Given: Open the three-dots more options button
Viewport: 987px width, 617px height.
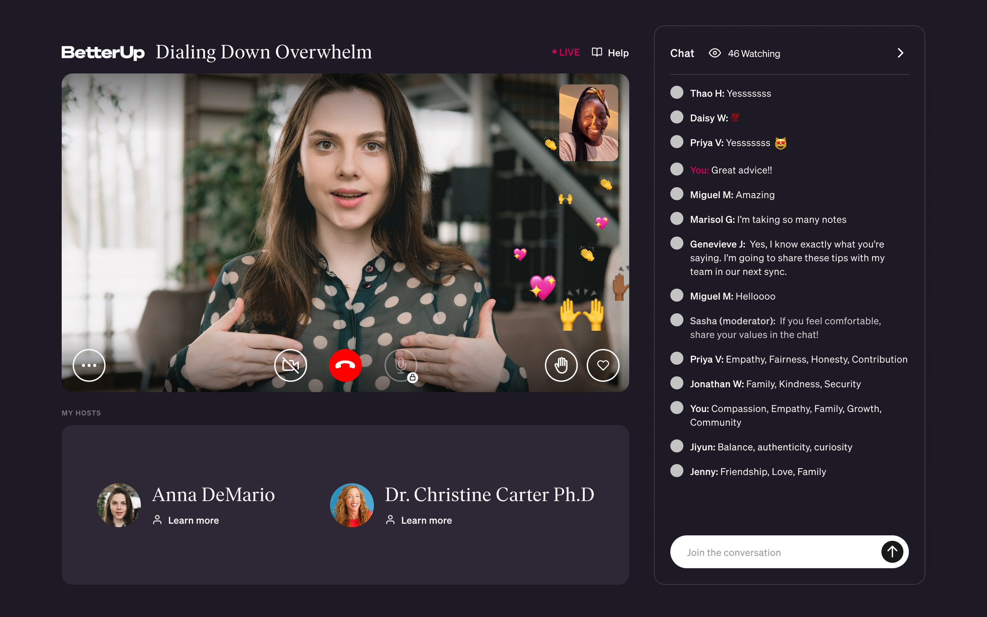Looking at the screenshot, I should [x=89, y=365].
